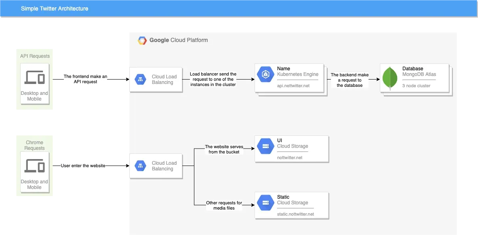Click the static.nottwitter.net text
478x235 pixels.
click(295, 214)
